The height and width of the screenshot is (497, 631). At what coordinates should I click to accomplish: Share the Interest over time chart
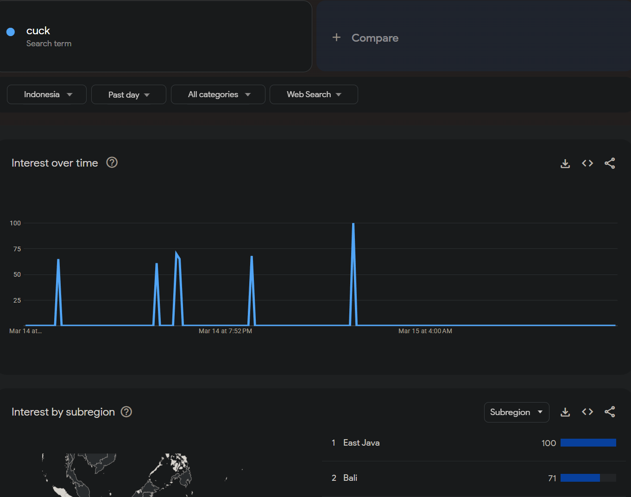pyautogui.click(x=610, y=163)
